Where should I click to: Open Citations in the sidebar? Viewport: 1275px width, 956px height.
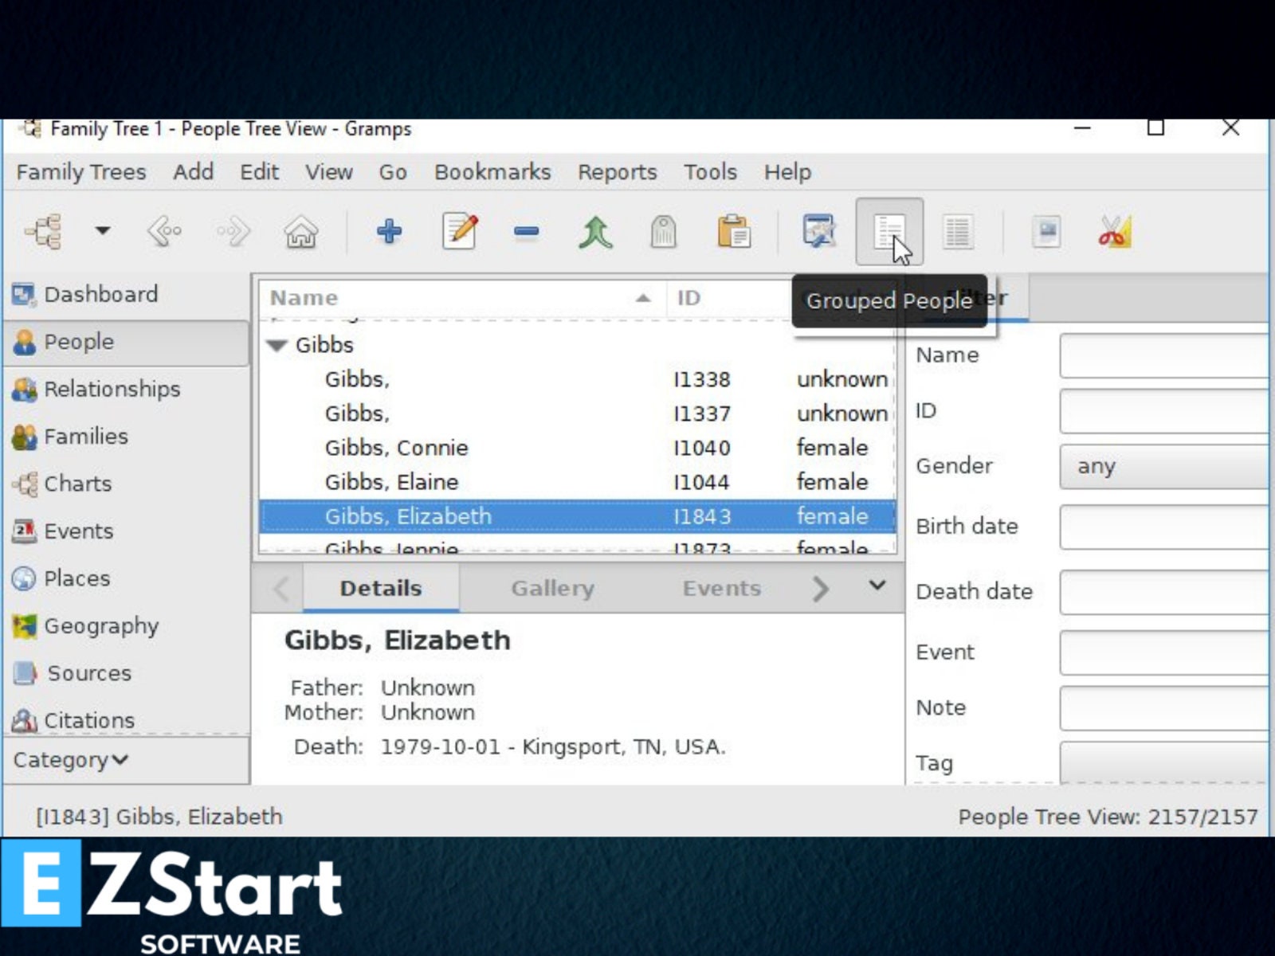[126, 720]
